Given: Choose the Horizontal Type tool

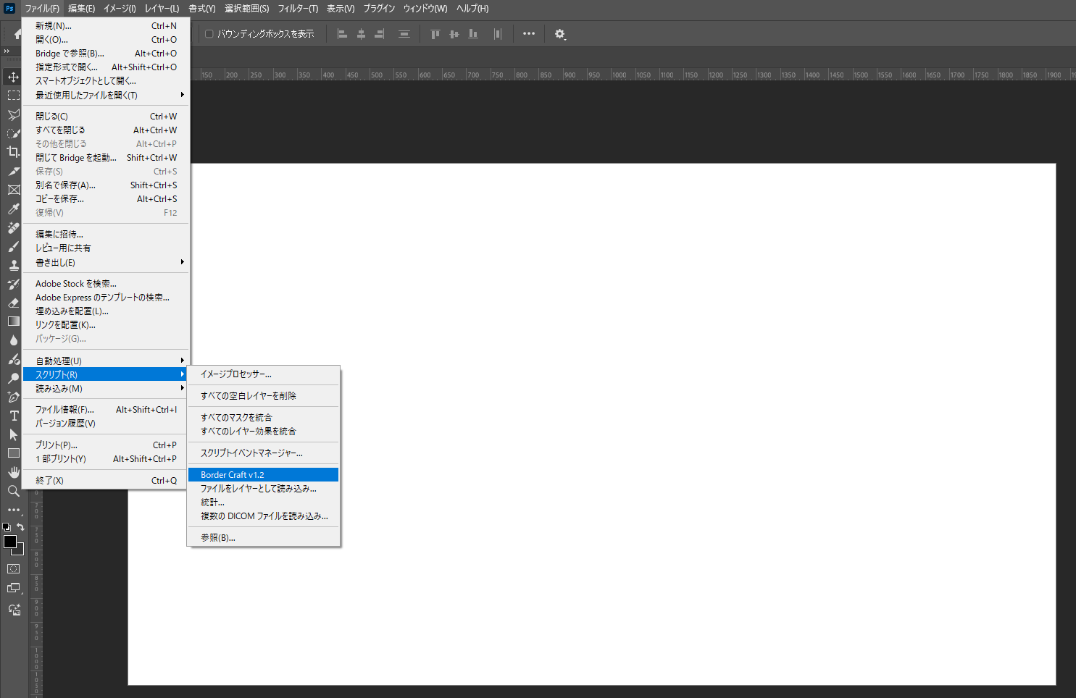Looking at the screenshot, I should [x=13, y=416].
